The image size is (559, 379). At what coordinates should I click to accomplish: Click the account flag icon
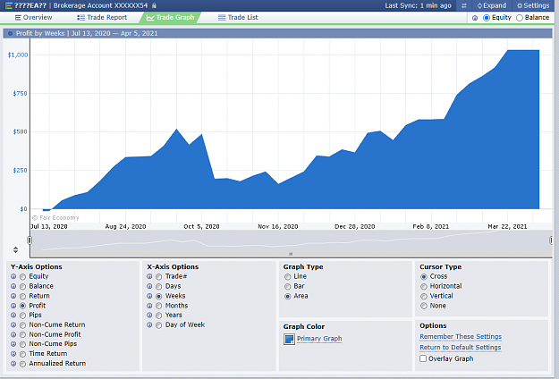click(x=9, y=5)
